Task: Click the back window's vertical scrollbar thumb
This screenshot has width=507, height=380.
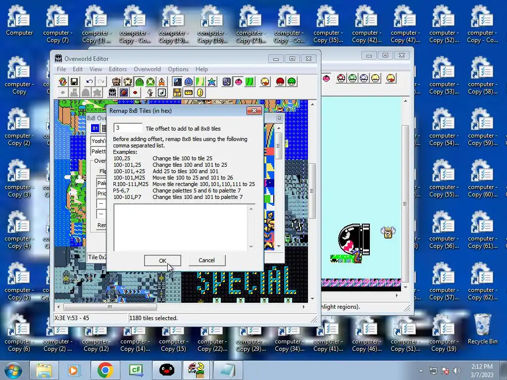Action: (x=405, y=204)
